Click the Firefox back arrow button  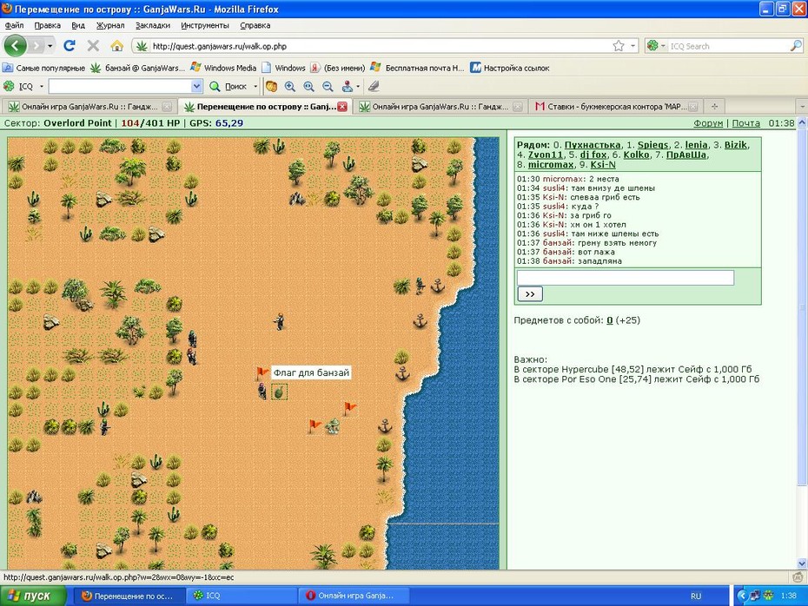tap(15, 46)
